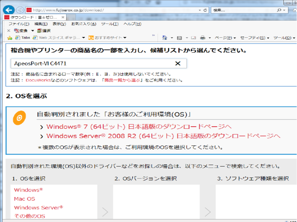This screenshot has width=297, height=222.
Task: Click the browser Forward arrow button
Action: click(20, 10)
